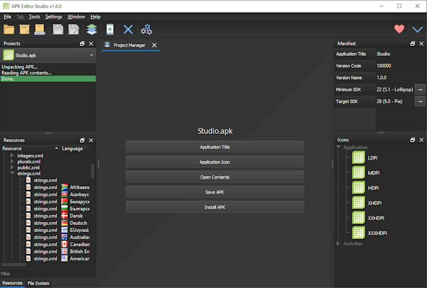This screenshot has width=427, height=288.
Task: Open the Tools menu
Action: (35, 16)
